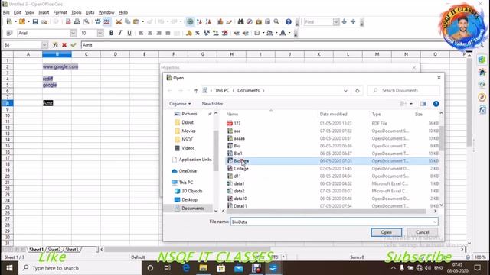Screen dimensions: 490x275
Task: Click the Navigator compass icon in toolbar
Action: click(x=250, y=22)
